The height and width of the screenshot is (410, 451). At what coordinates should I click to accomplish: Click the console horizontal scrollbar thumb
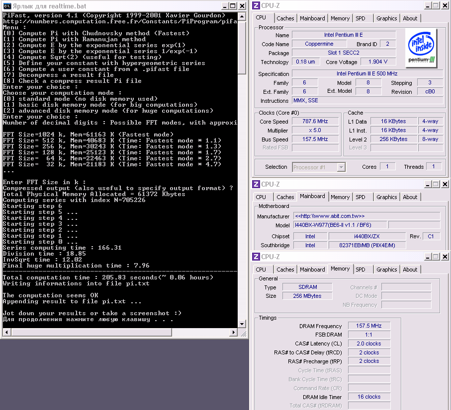tap(91, 332)
